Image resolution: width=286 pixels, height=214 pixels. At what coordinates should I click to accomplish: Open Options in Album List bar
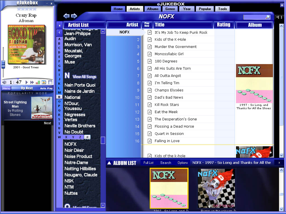click(x=183, y=163)
